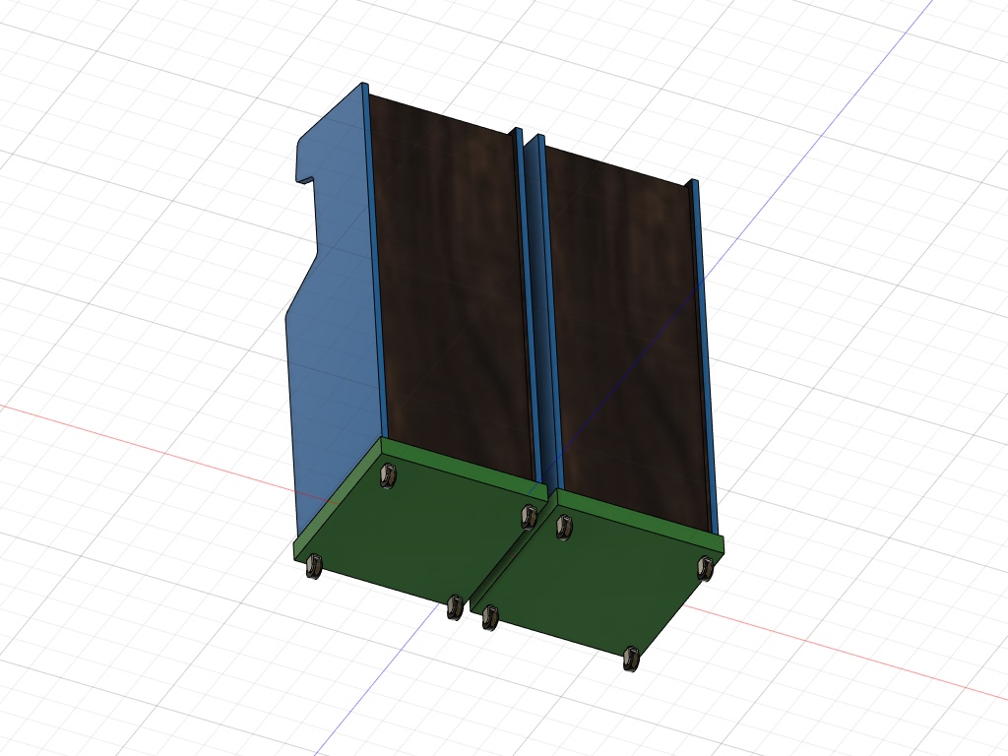The image size is (1008, 756).
Task: Select the right cabinet's dark wood back panel
Action: coord(627,341)
